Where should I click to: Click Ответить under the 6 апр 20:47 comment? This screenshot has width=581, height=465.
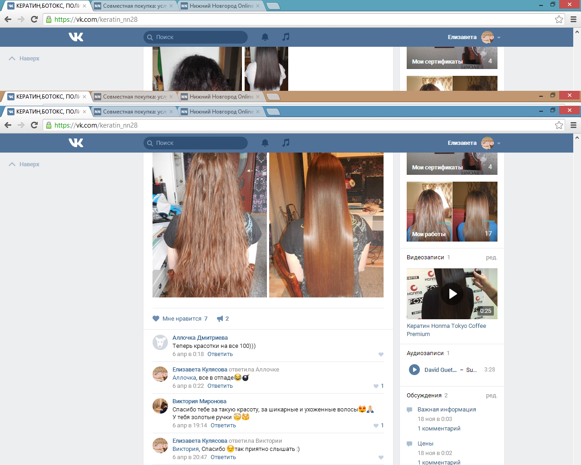[223, 457]
